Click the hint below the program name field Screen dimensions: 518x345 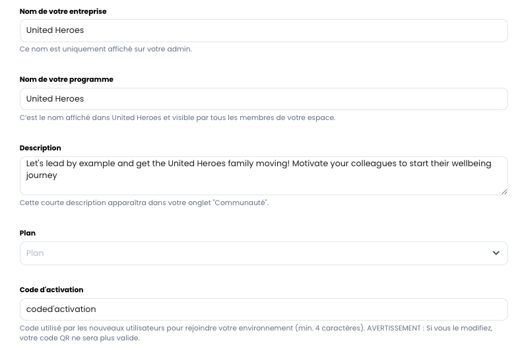(177, 117)
